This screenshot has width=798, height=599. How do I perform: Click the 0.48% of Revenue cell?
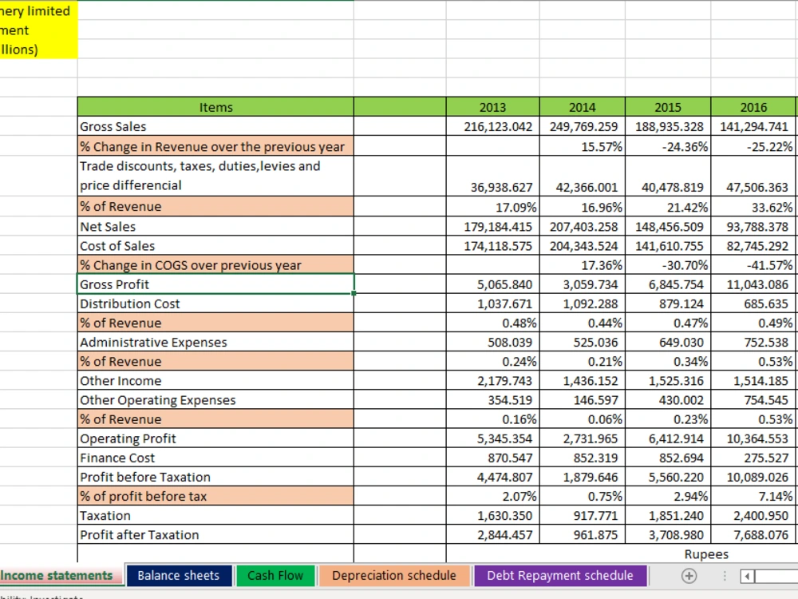[492, 323]
